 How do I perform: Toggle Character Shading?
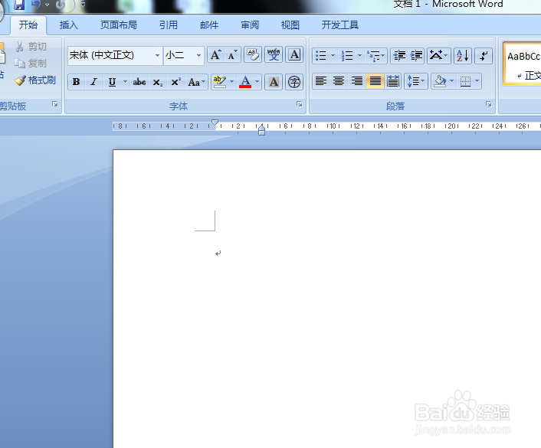(274, 82)
